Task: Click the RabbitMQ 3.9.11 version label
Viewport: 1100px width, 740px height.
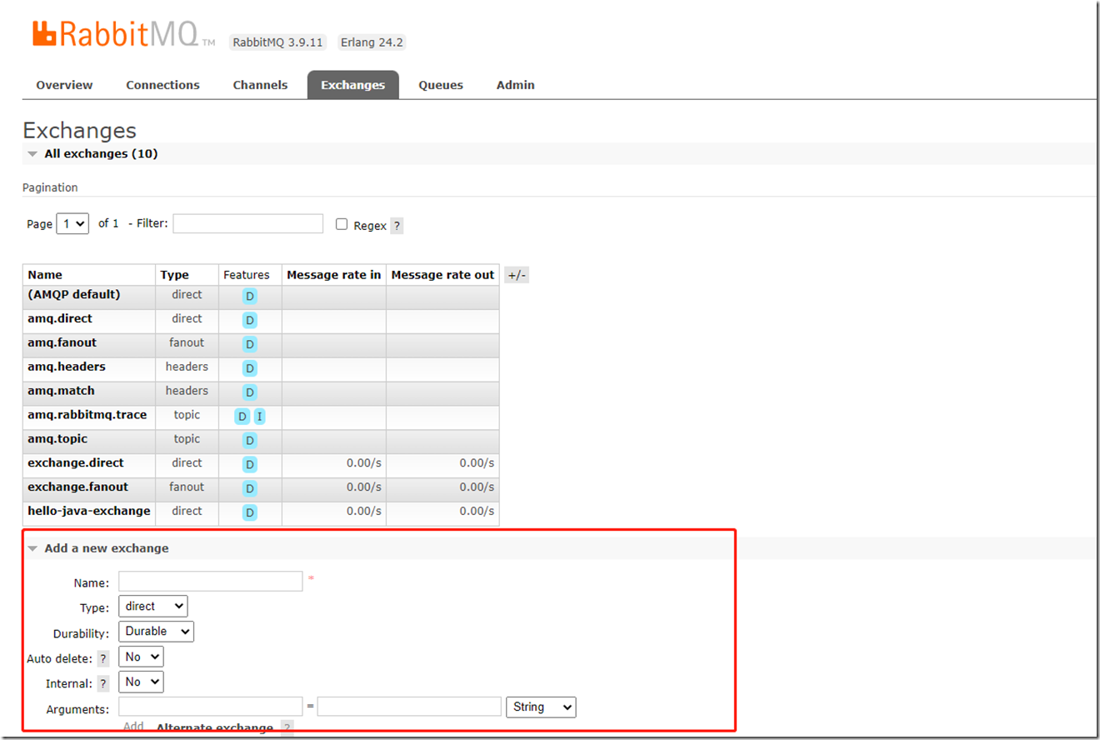Action: [x=278, y=42]
